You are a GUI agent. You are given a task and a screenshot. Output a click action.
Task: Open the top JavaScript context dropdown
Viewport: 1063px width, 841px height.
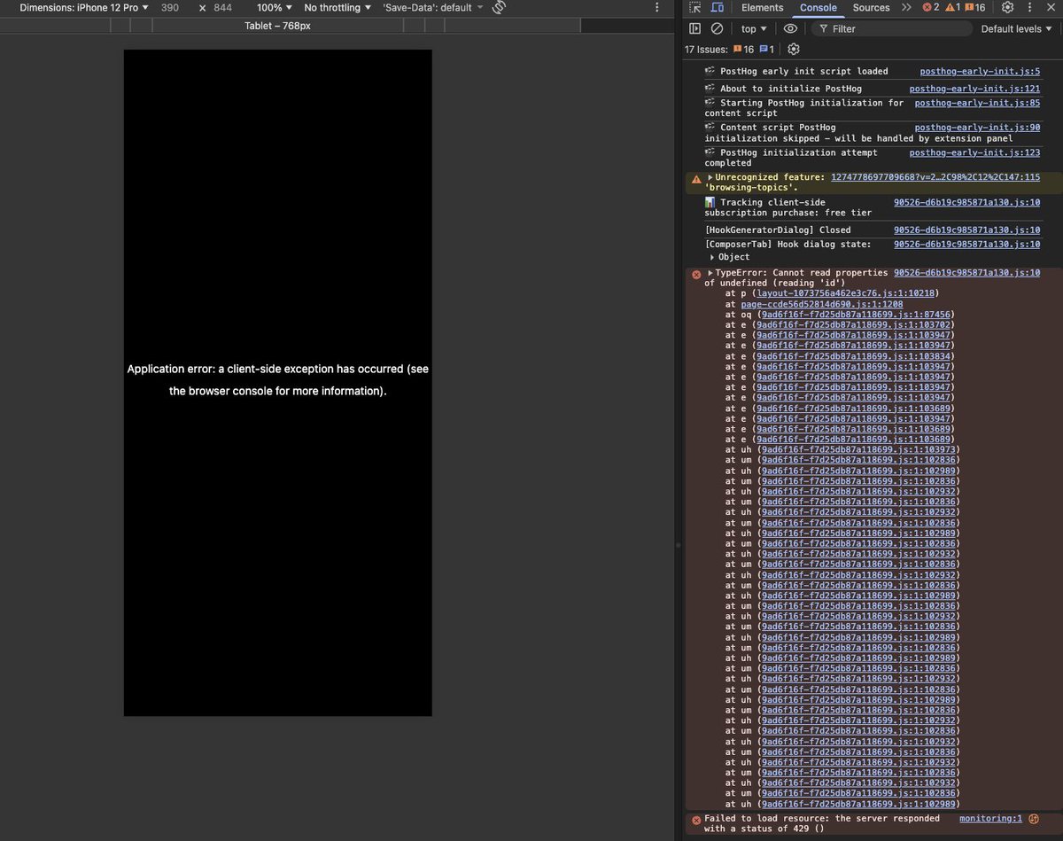[x=755, y=28]
